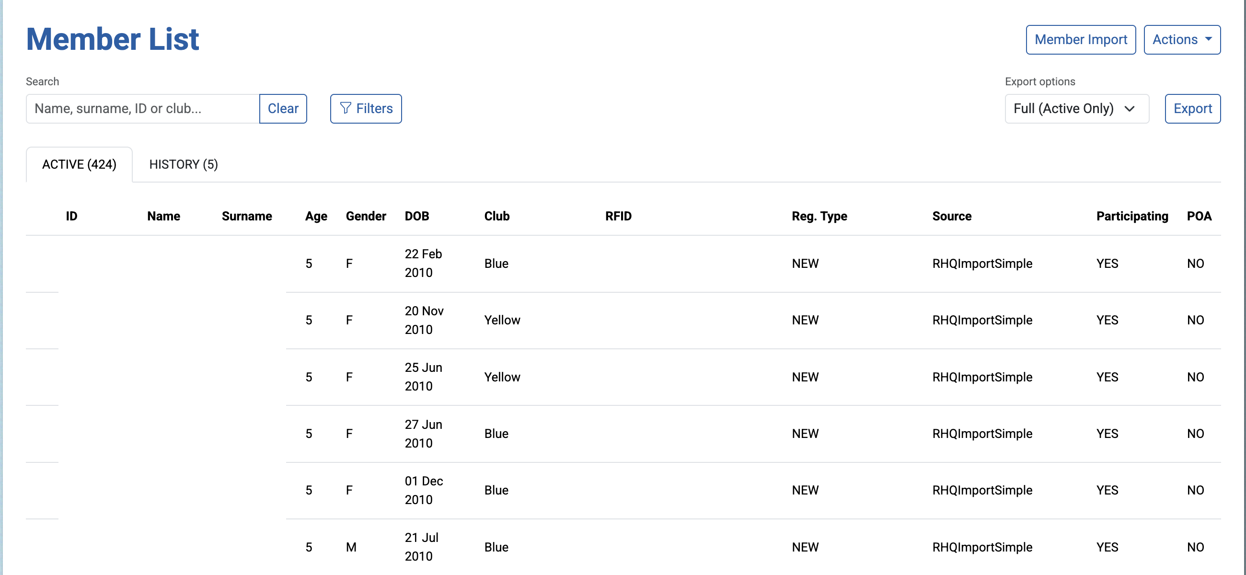Sort by the ID column header
The width and height of the screenshot is (1246, 575).
coord(71,216)
